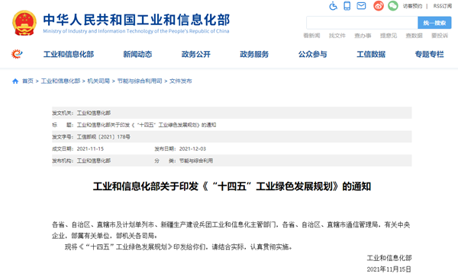Select the 发布日期 value 2021-12-03

click(x=192, y=148)
